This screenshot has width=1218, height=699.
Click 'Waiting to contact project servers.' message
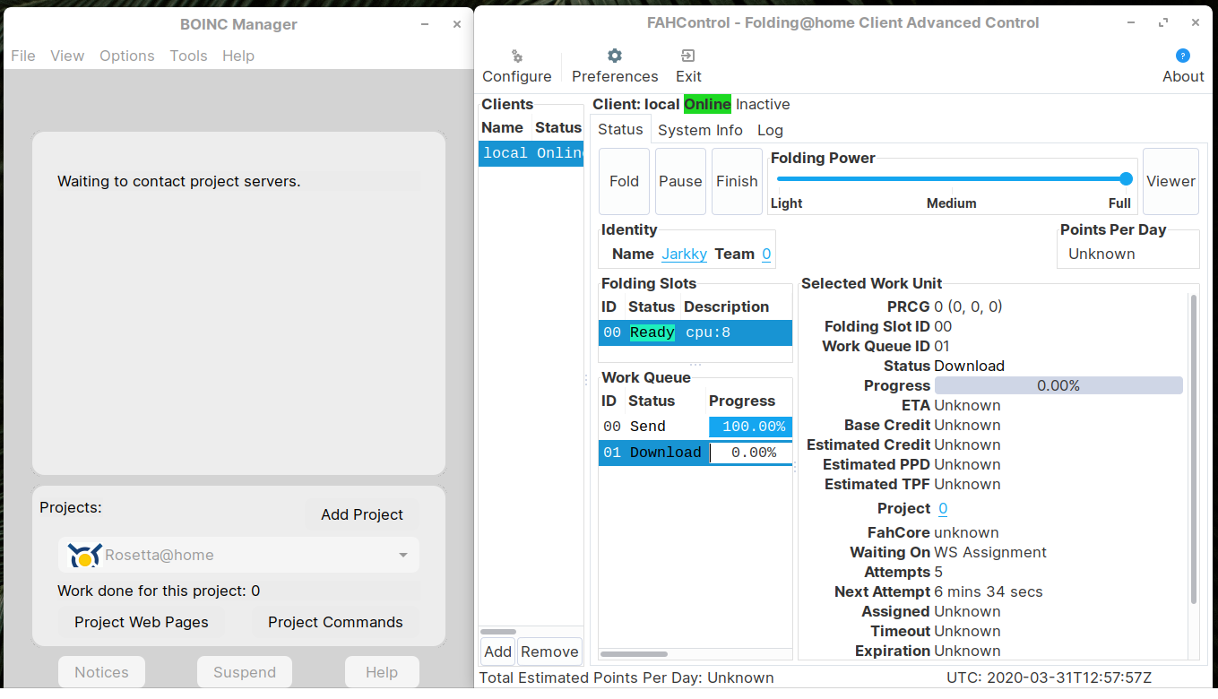coord(179,181)
